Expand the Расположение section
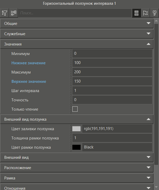 tap(77, 168)
